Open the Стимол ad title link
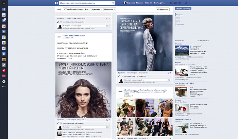The width and height of the screenshot is (238, 139). [177, 100]
